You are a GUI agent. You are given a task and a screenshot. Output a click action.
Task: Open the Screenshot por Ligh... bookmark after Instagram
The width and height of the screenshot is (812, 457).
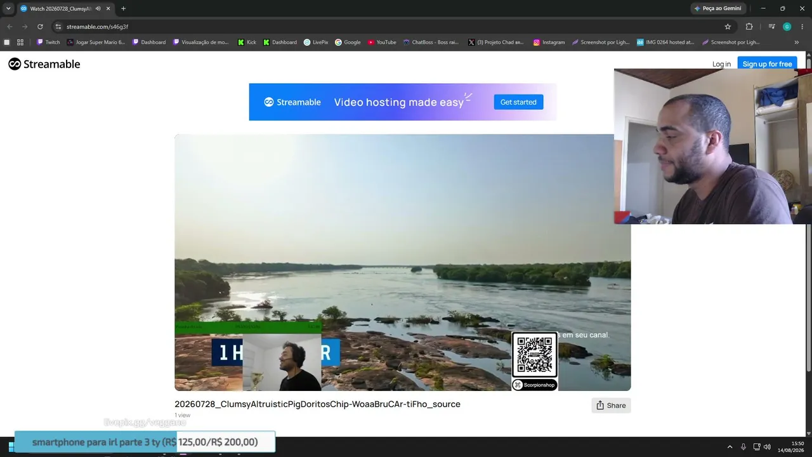pyautogui.click(x=601, y=43)
